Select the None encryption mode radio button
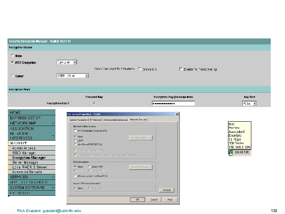The width and height of the screenshot is (285, 214). [12, 55]
